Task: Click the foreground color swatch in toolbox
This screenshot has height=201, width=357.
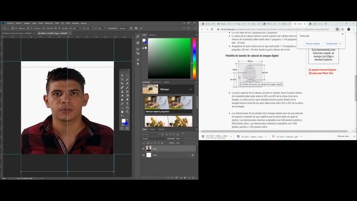Action: [123, 121]
